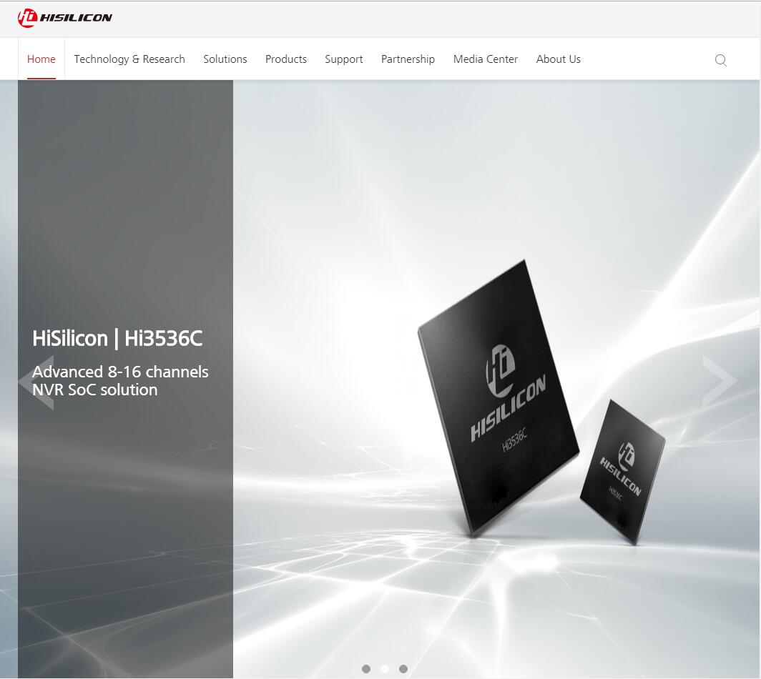
Task: Select first carousel indicator dot
Action: pos(366,669)
